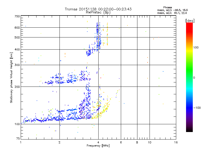Screen dimensions: 207x155
Task: Click the 'Phases' statistics heading
Action: [x=167, y=7]
